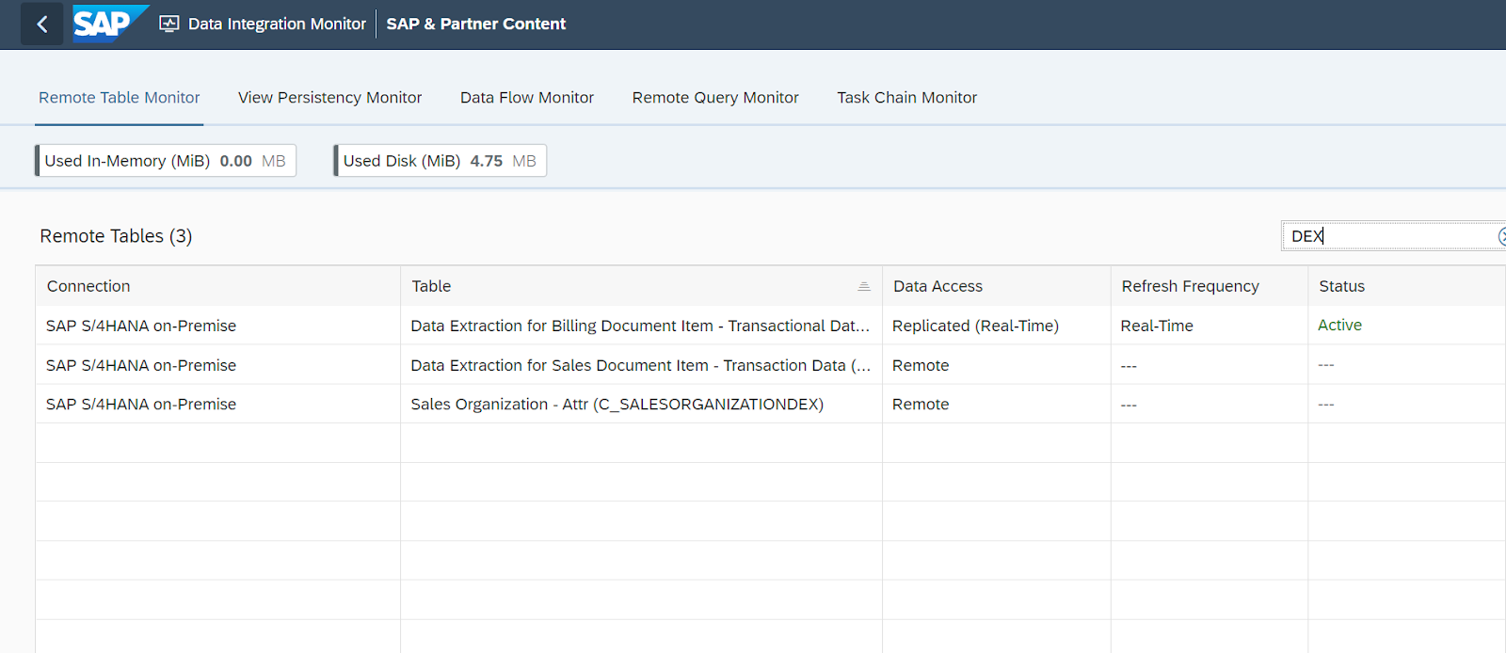Image resolution: width=1506 pixels, height=653 pixels.
Task: Click the Status column header
Action: click(1406, 286)
